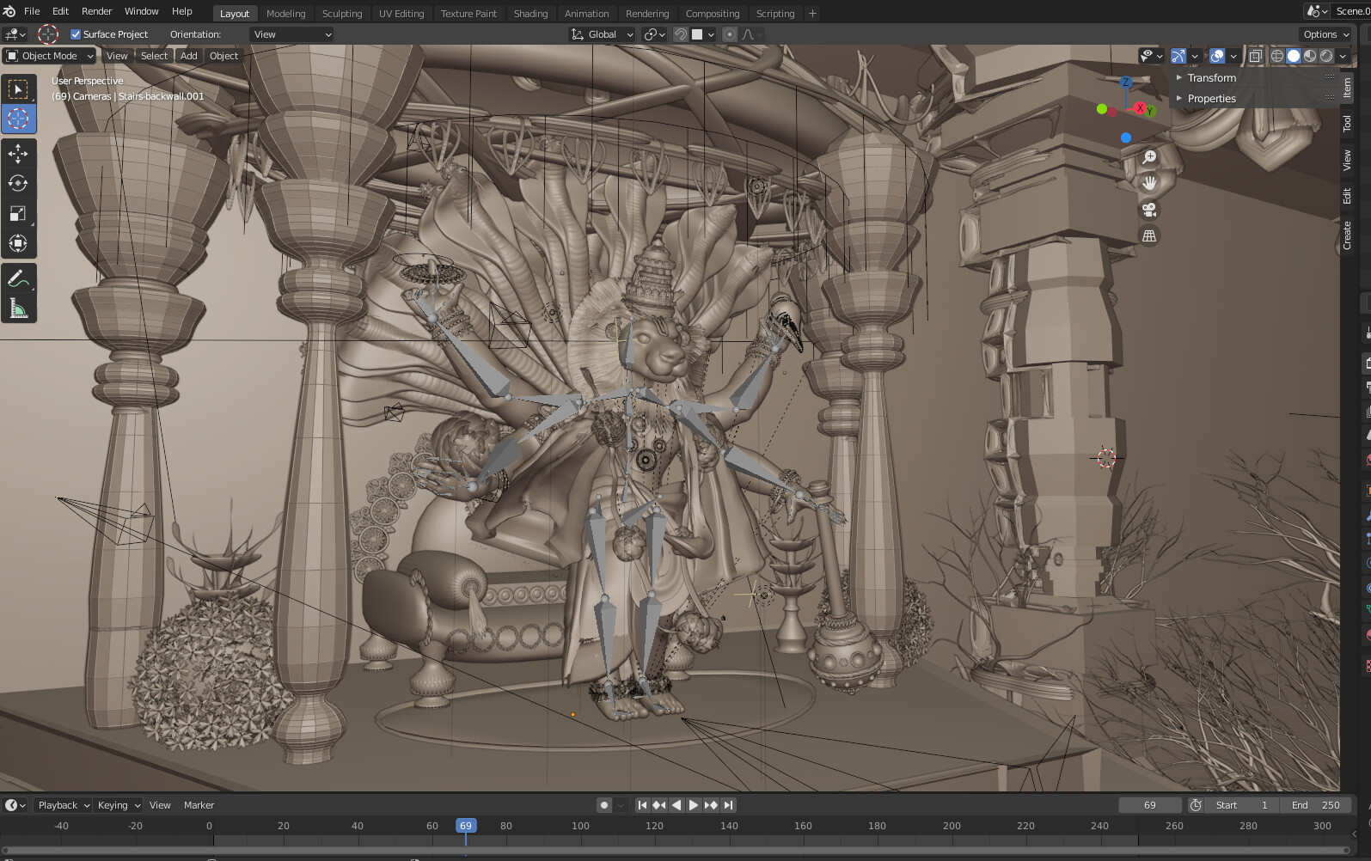Click the current frame field showing 69

[x=1150, y=805]
